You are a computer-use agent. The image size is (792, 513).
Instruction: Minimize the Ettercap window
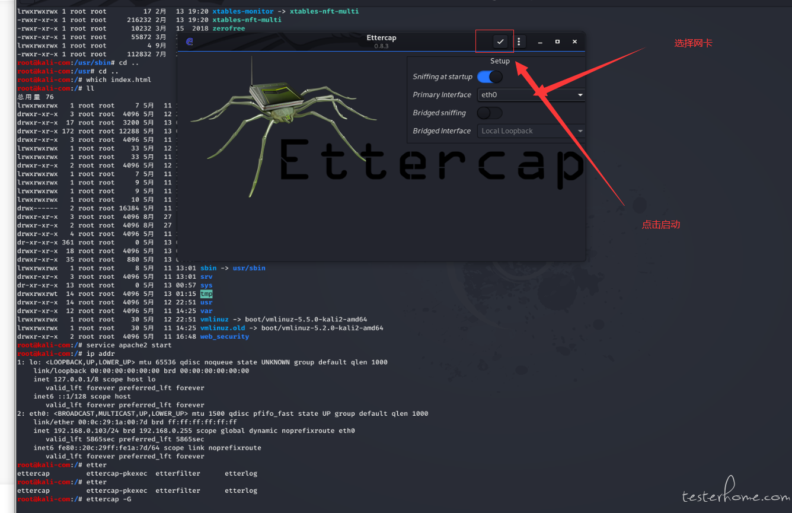tap(540, 42)
